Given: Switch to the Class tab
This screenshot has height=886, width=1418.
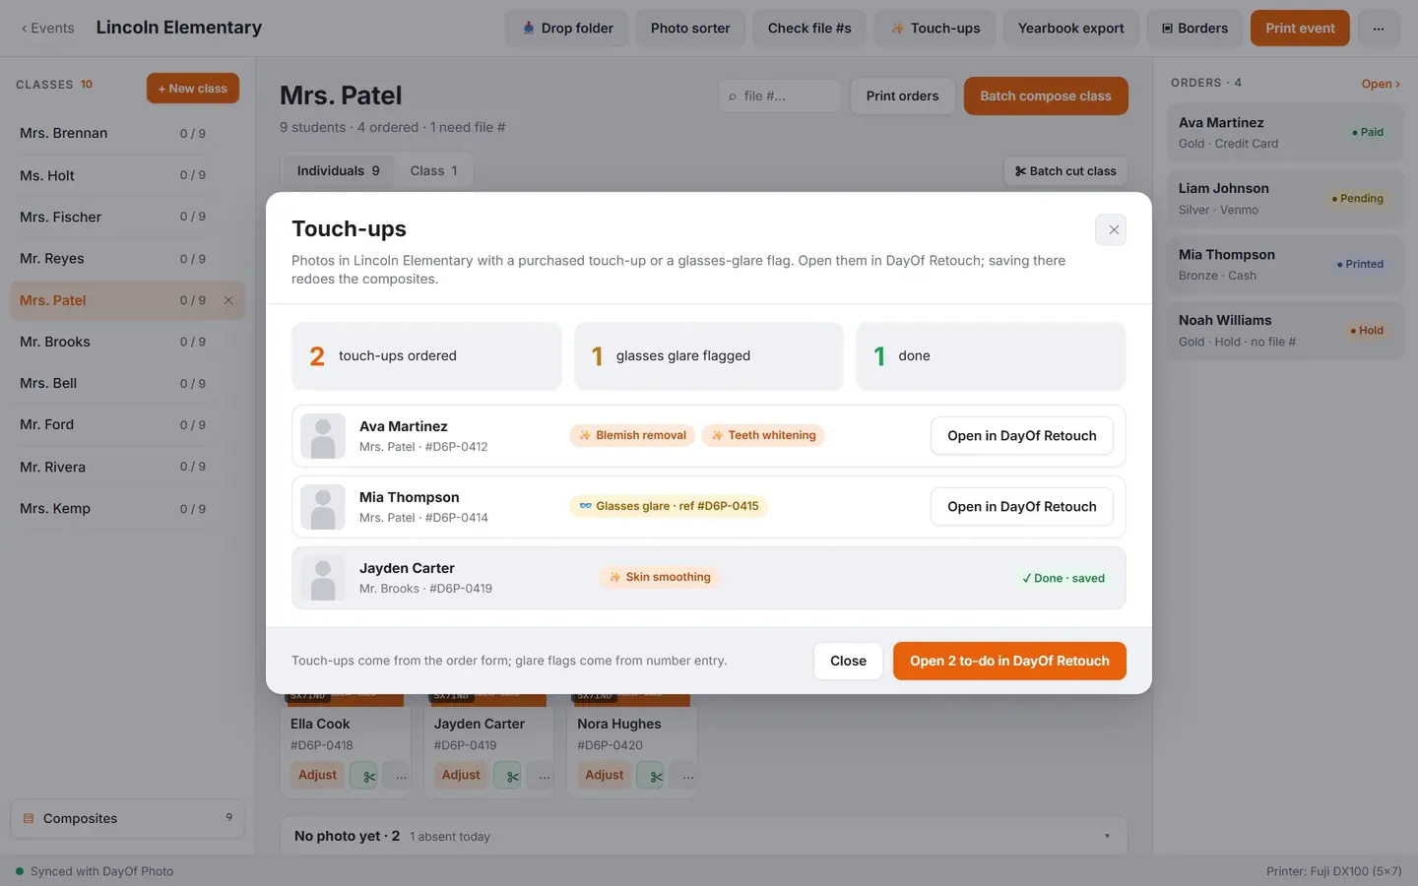Looking at the screenshot, I should point(433,170).
